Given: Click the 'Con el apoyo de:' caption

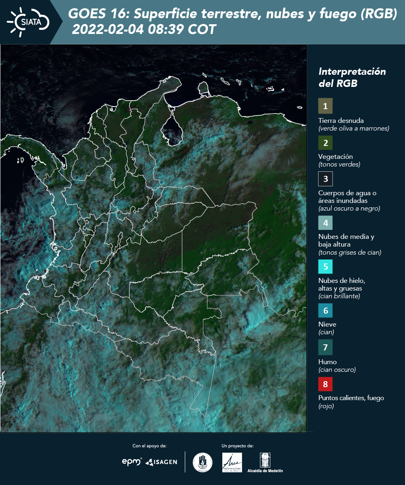Looking at the screenshot, I should point(150,446).
